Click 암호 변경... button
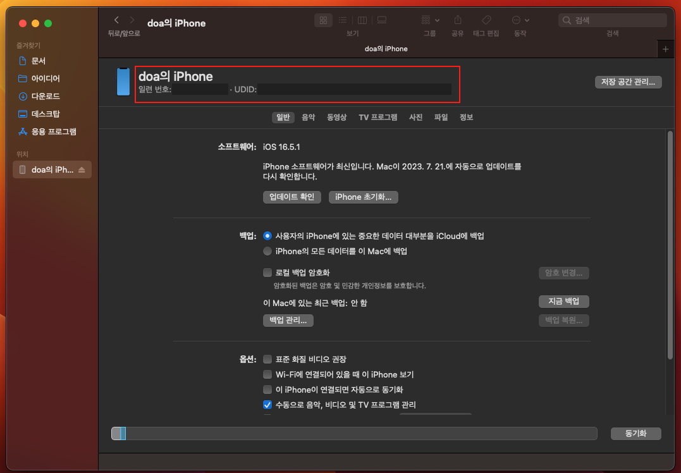This screenshot has height=473, width=681. [564, 273]
